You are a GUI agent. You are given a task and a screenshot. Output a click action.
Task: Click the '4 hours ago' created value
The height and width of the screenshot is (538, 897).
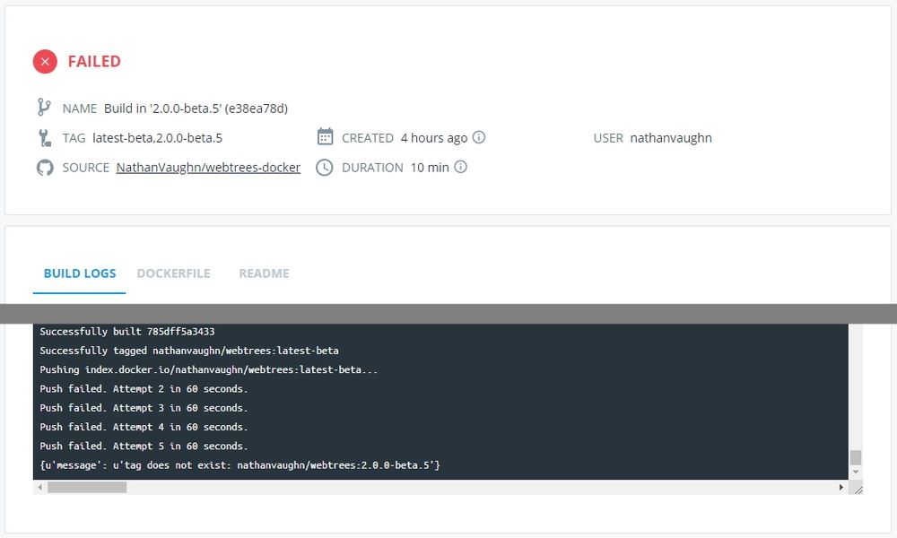coord(433,138)
